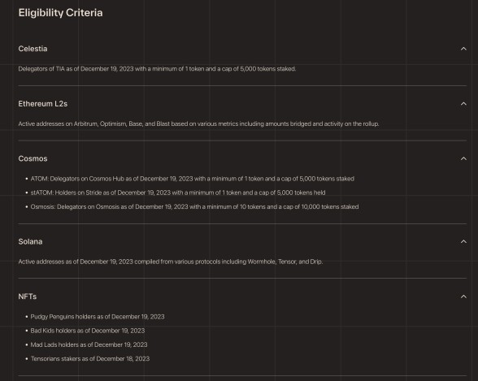478x381 pixels.
Task: Click the Solana section heading
Action: [x=30, y=242]
